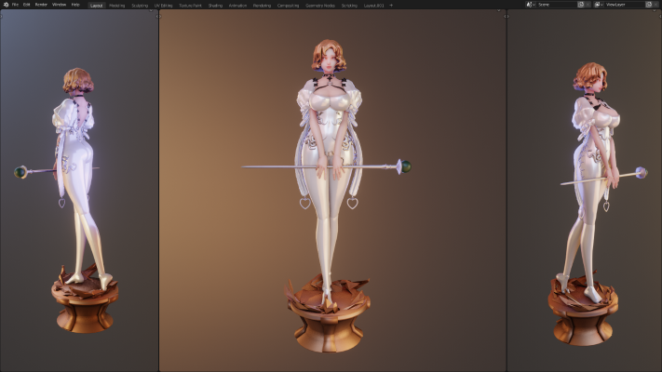Switch to the Animation workspace tab
Image resolution: width=662 pixels, height=372 pixels.
click(x=237, y=5)
